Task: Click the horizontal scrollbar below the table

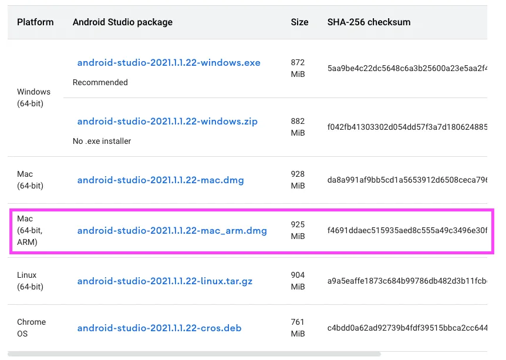Action: click(x=194, y=355)
